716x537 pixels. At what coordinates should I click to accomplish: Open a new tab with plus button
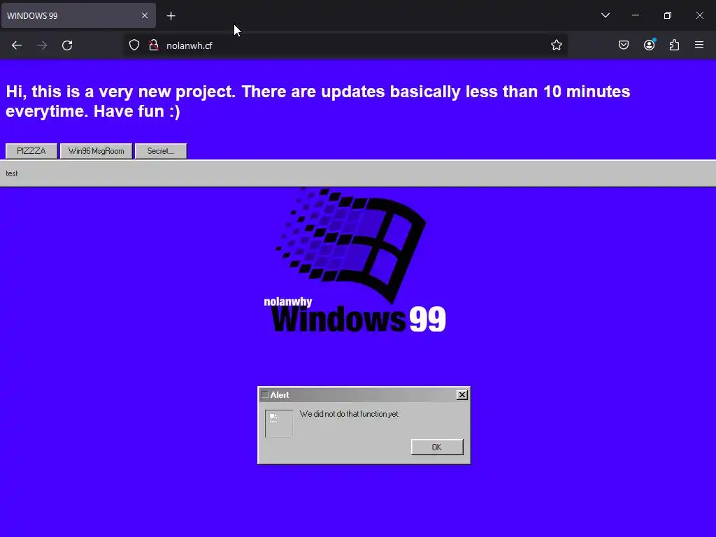(x=171, y=16)
